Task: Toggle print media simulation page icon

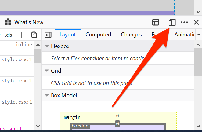Action: pos(34,35)
